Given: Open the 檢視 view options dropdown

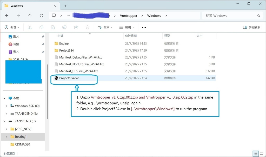Looking at the screenshot, I should point(127,27).
